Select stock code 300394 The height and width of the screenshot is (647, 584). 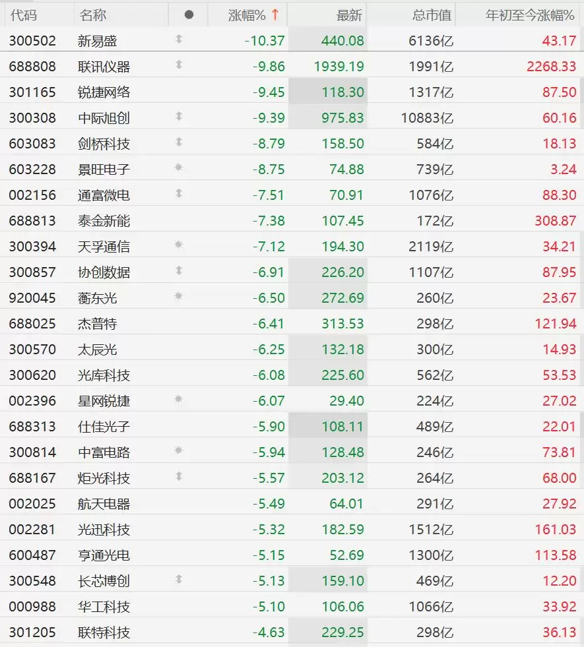point(32,247)
